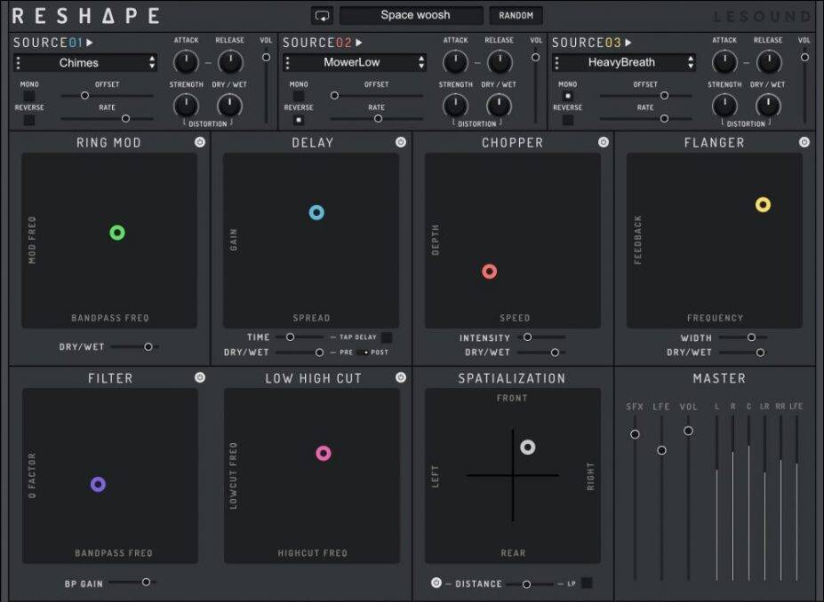Enable Mono on Source 01
Image resolution: width=824 pixels, height=602 pixels.
29,96
